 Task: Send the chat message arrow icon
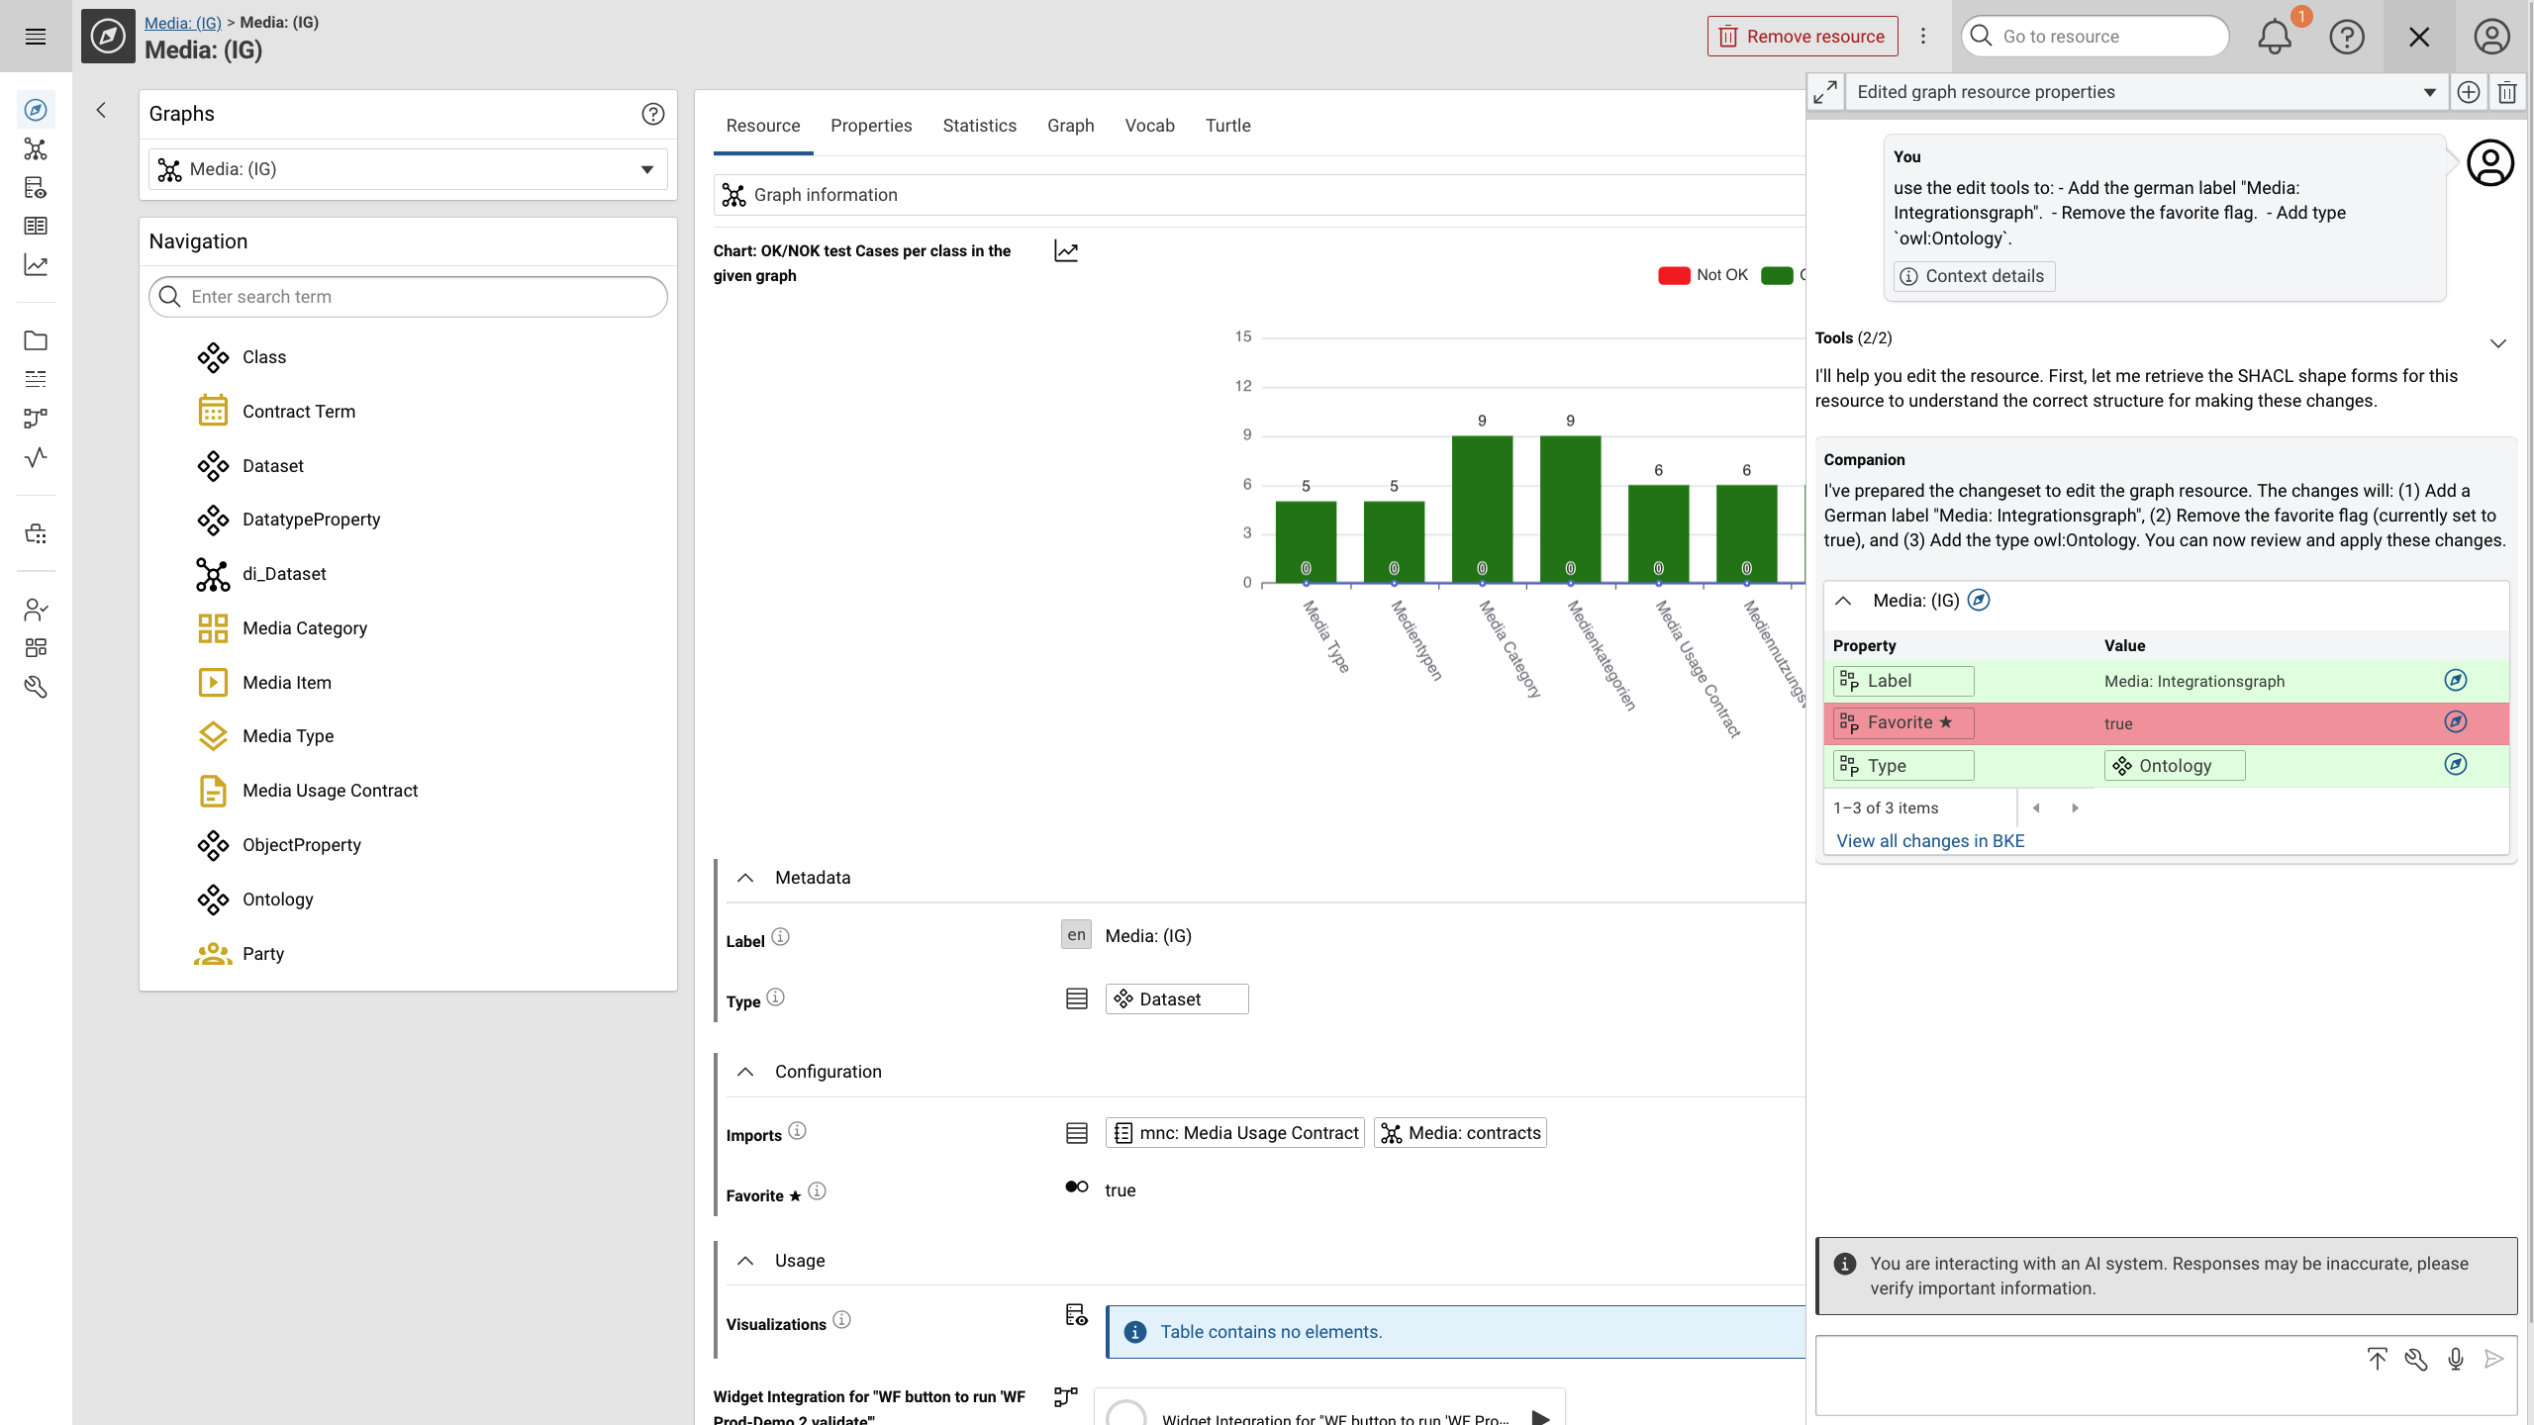pyautogui.click(x=2494, y=1359)
